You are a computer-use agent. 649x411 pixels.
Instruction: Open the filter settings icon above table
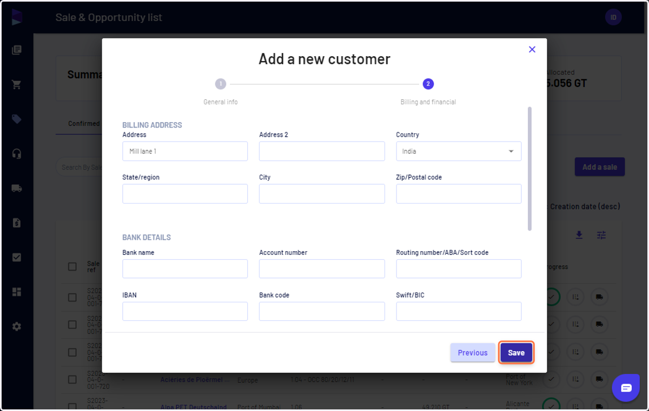click(601, 235)
